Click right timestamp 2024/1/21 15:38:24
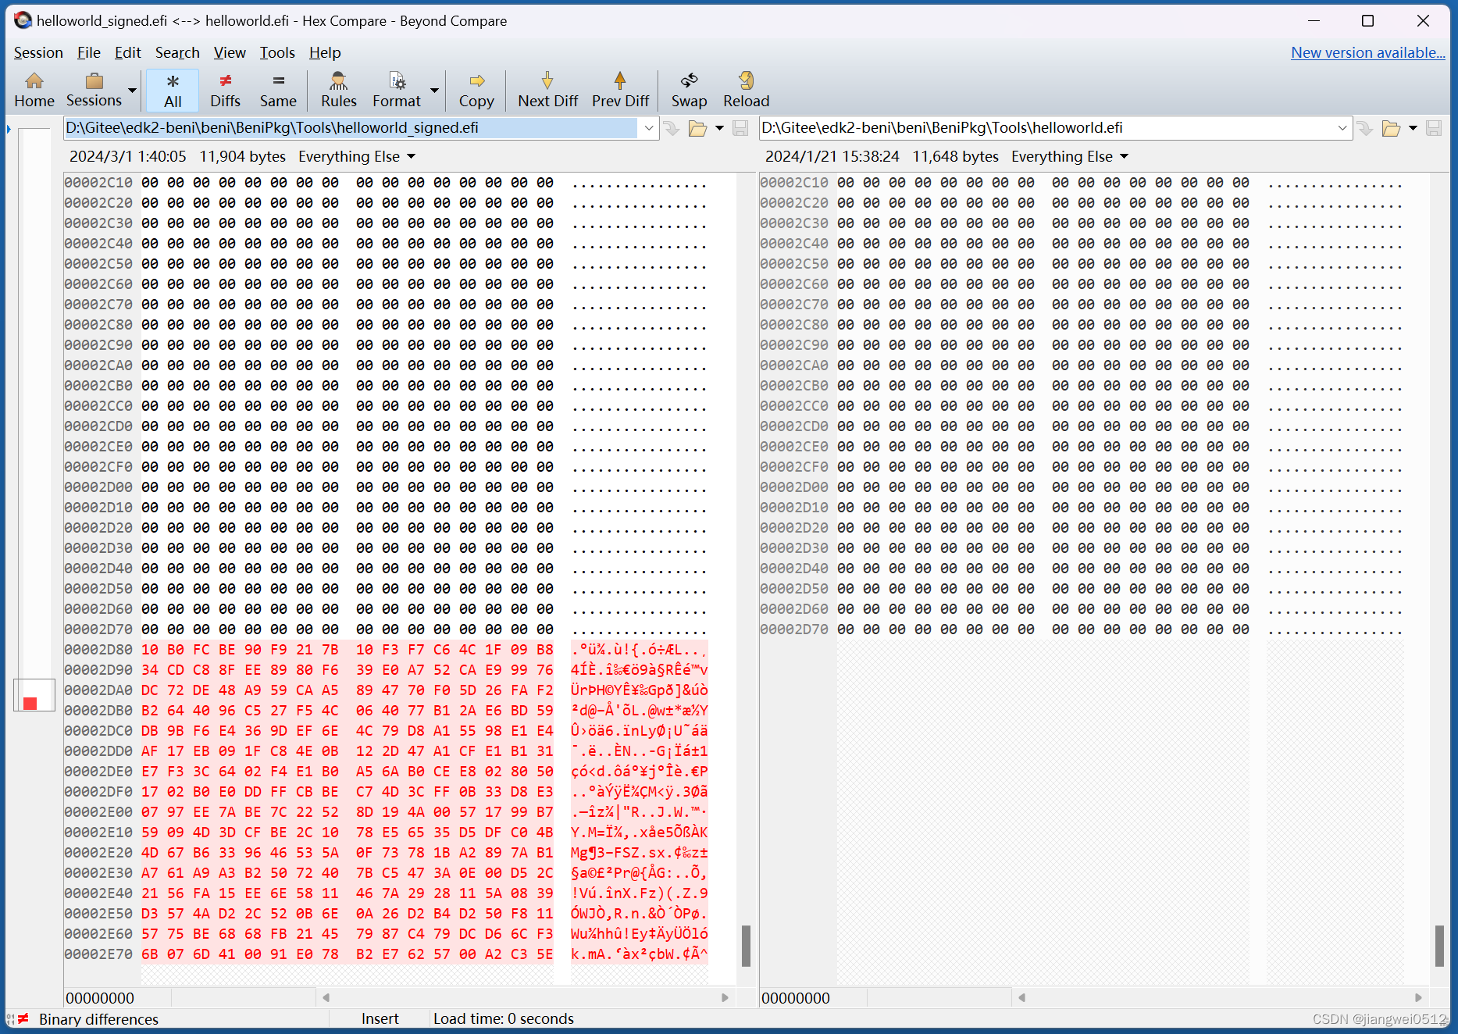The image size is (1458, 1034). pyautogui.click(x=832, y=156)
